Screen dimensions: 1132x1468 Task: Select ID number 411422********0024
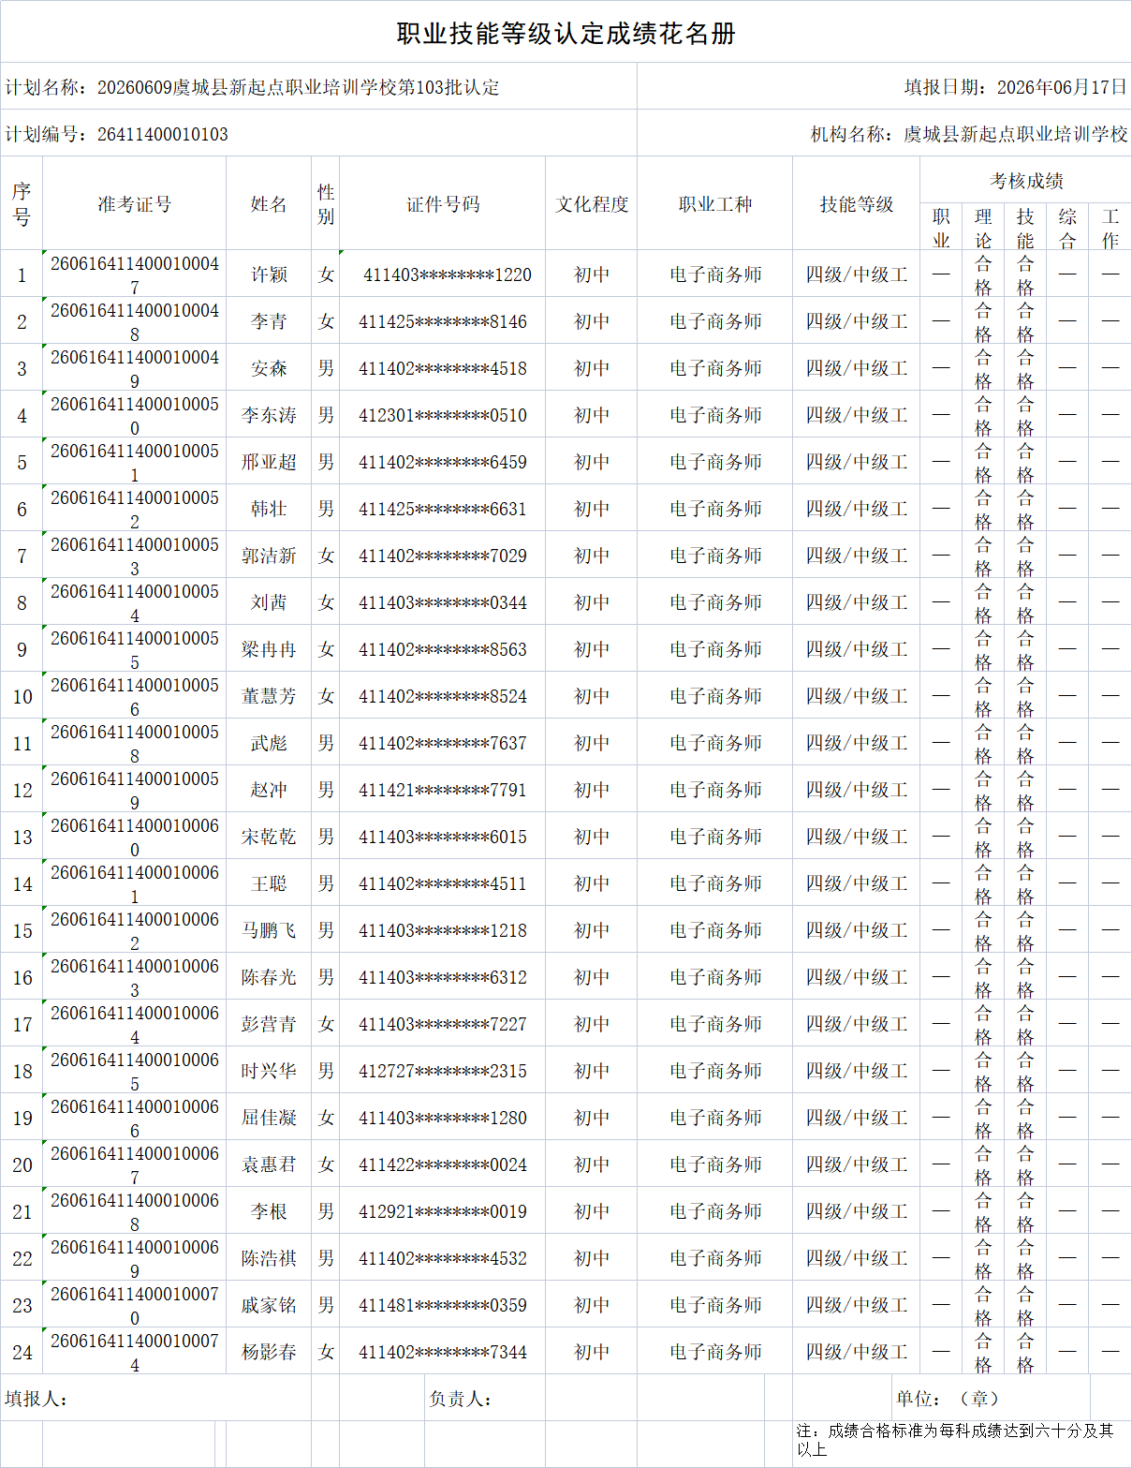[x=443, y=1164]
